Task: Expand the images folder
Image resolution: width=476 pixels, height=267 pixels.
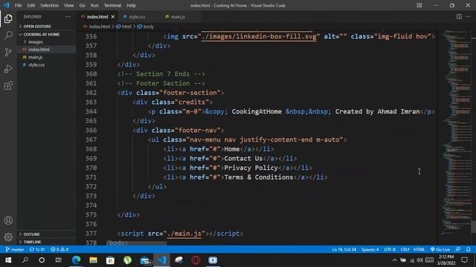Action: (x=36, y=42)
